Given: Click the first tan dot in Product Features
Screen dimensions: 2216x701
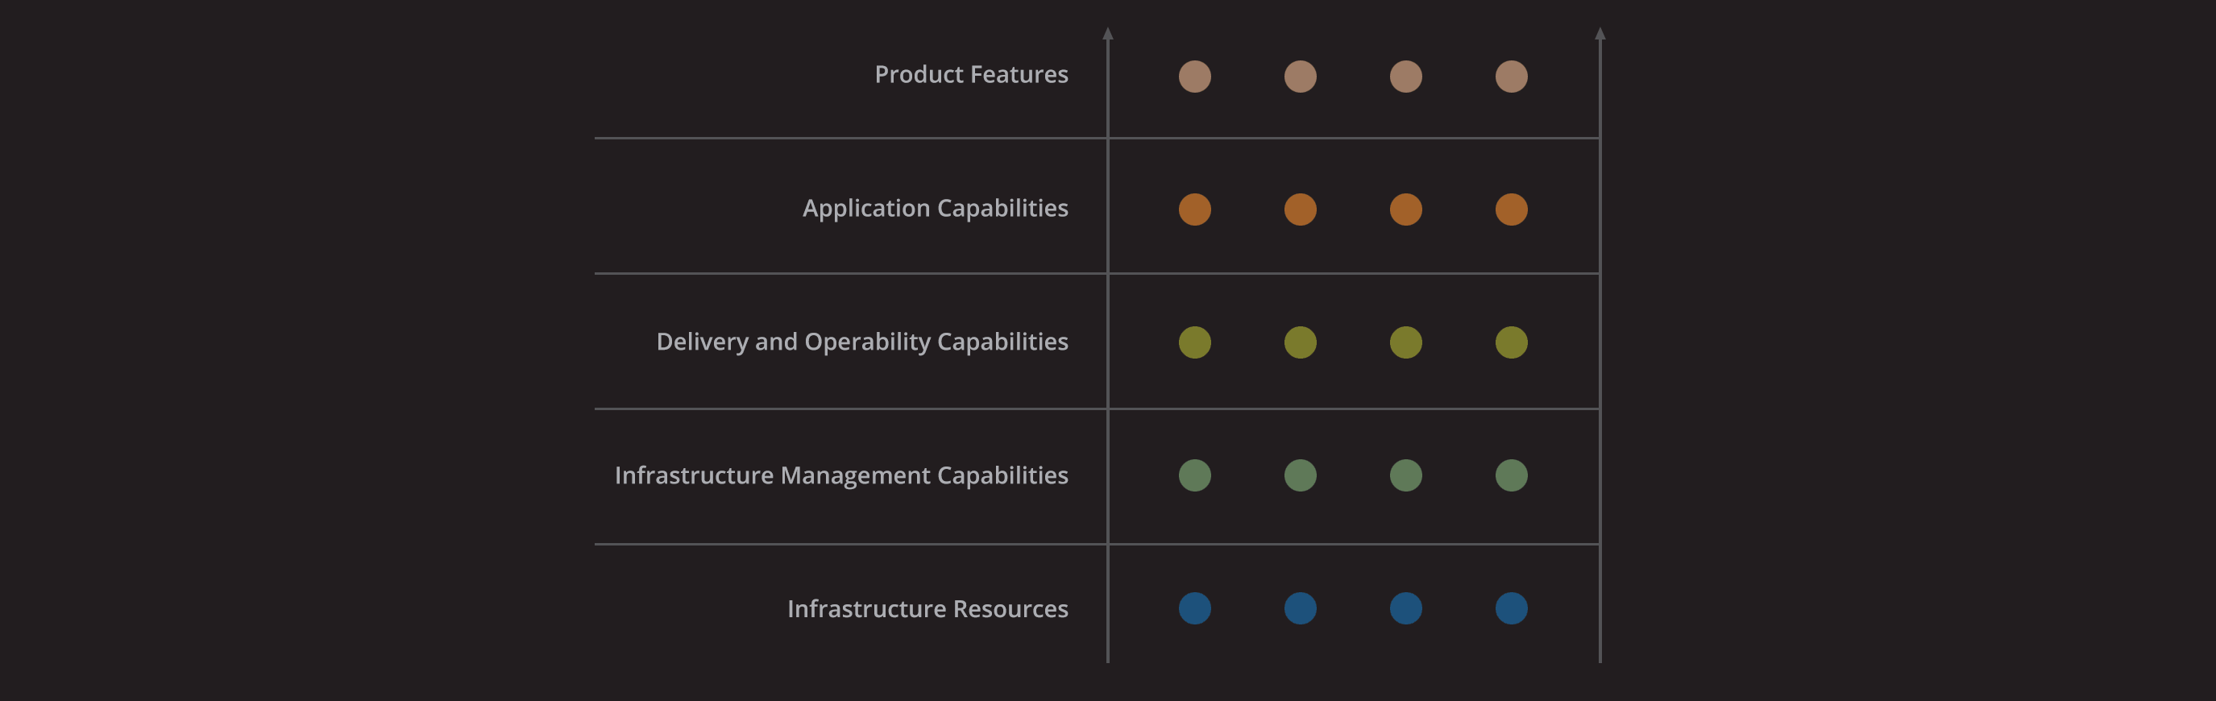Looking at the screenshot, I should tap(1194, 77).
